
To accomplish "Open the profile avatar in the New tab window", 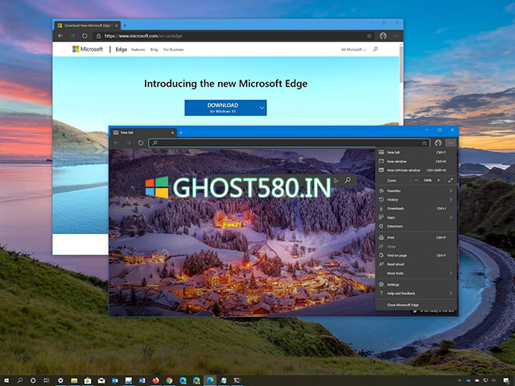I will [438, 143].
